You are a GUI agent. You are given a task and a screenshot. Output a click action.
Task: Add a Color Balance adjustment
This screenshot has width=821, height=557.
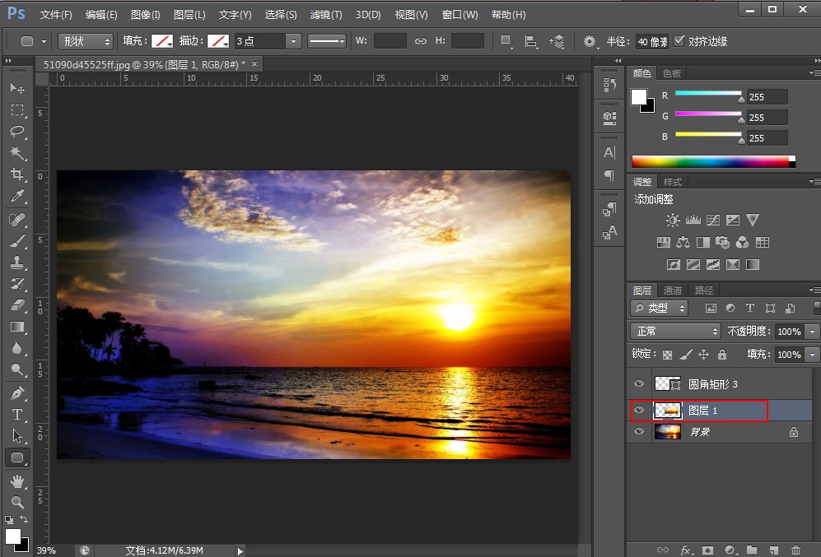tap(683, 242)
